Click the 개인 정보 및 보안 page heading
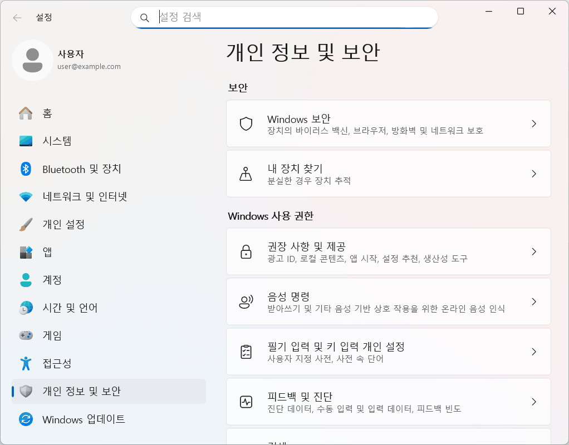Screen dimensions: 569x445 (x=303, y=52)
